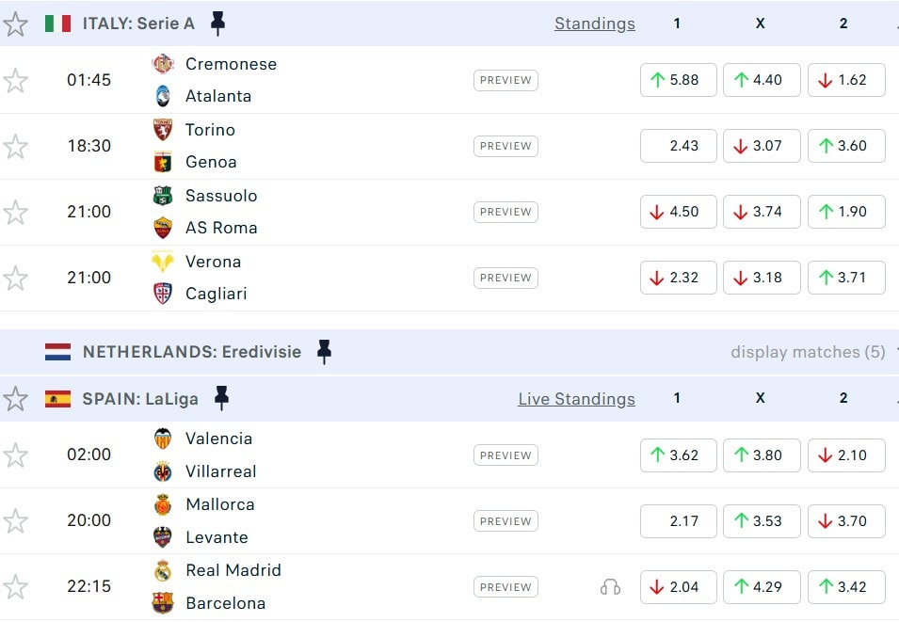Click the Atalanta team crest
This screenshot has width=899, height=622.
pos(163,96)
